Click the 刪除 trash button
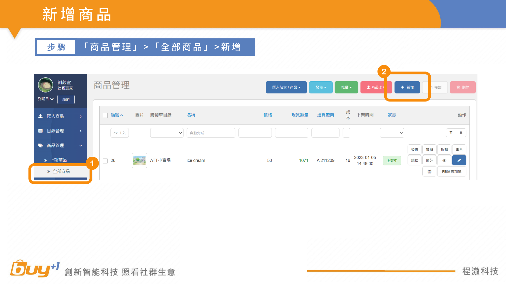This screenshot has width=506, height=284. coord(463,87)
